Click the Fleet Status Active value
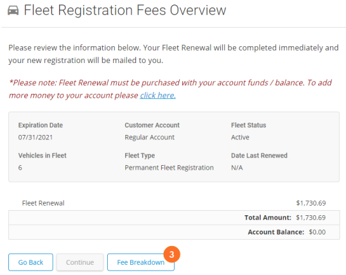 tap(240, 137)
